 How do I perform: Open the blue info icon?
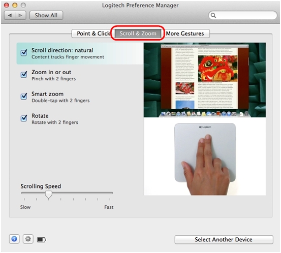(14, 239)
